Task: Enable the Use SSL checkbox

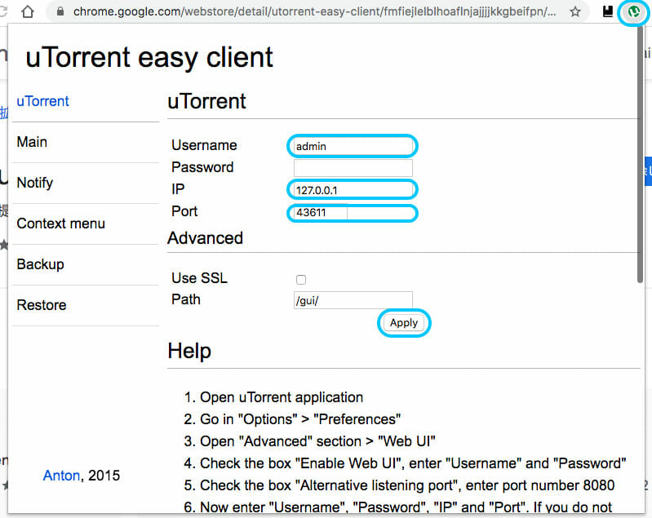Action: coord(301,279)
